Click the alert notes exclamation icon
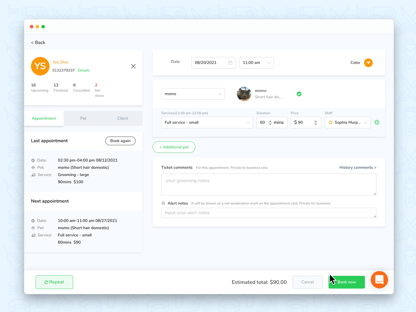Screen dimensions: 416x312 coord(163,203)
